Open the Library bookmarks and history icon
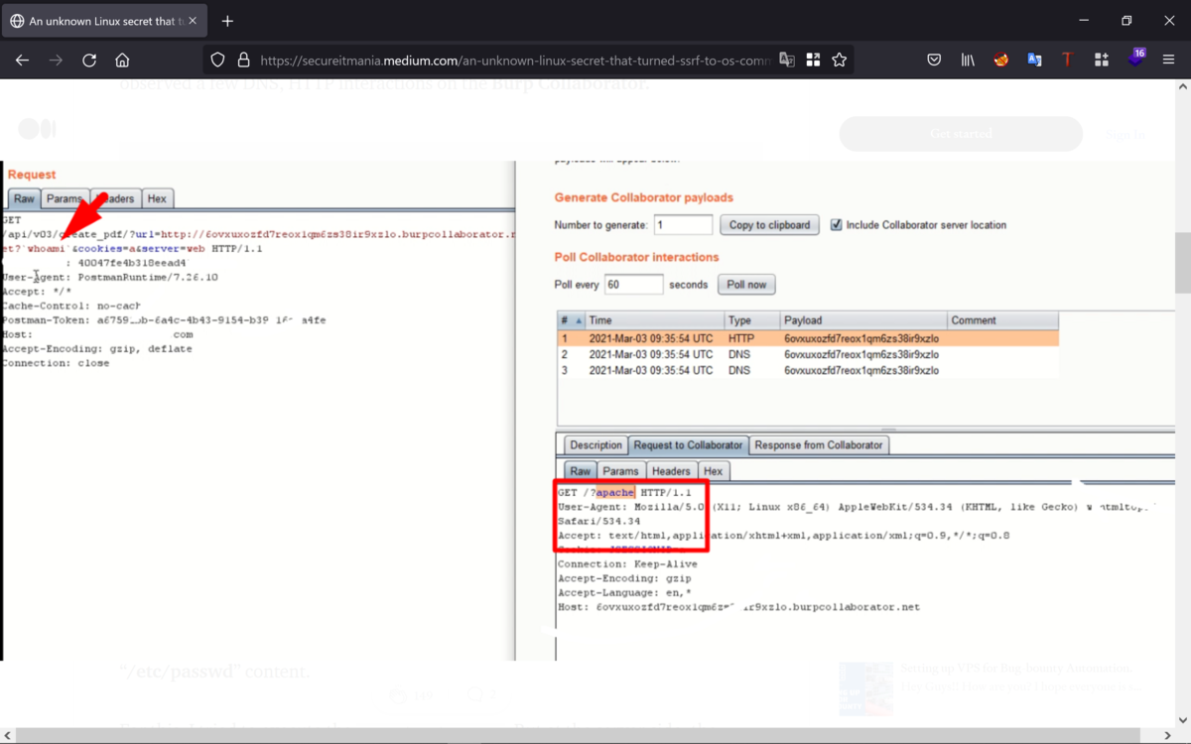The height and width of the screenshot is (744, 1191). [x=968, y=61]
